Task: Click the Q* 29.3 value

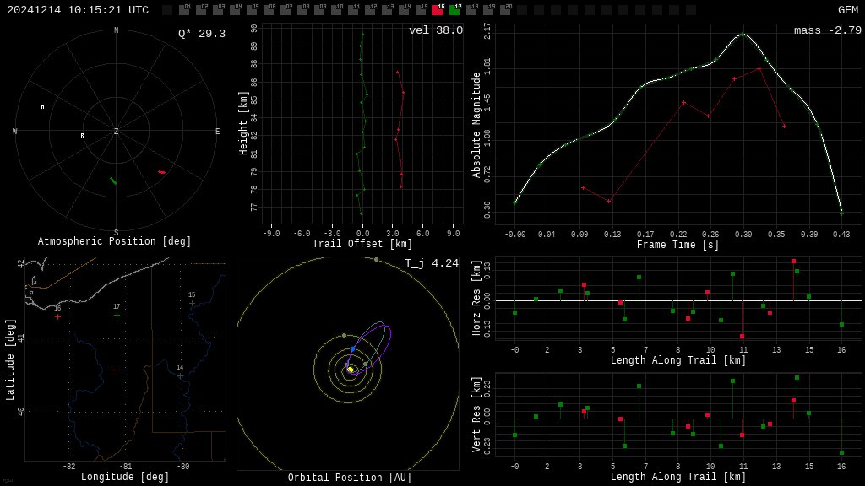Action: (202, 34)
